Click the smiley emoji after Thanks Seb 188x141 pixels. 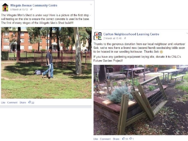click(x=161, y=52)
